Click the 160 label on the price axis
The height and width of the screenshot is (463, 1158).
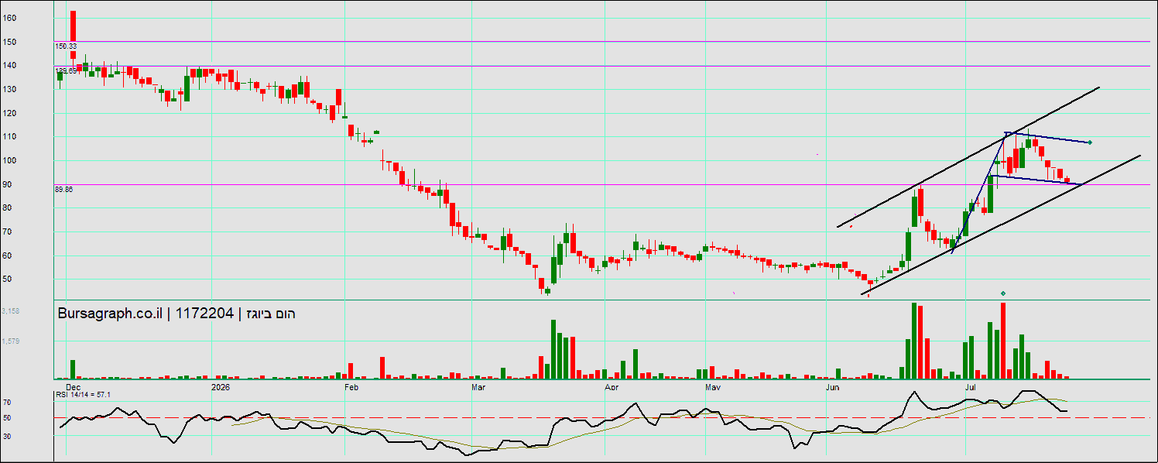pos(9,17)
